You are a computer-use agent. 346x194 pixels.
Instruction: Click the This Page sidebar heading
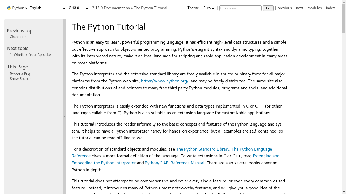(17, 67)
